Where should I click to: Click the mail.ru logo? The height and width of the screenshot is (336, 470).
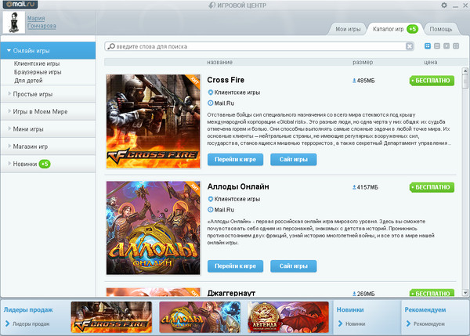click(x=20, y=5)
